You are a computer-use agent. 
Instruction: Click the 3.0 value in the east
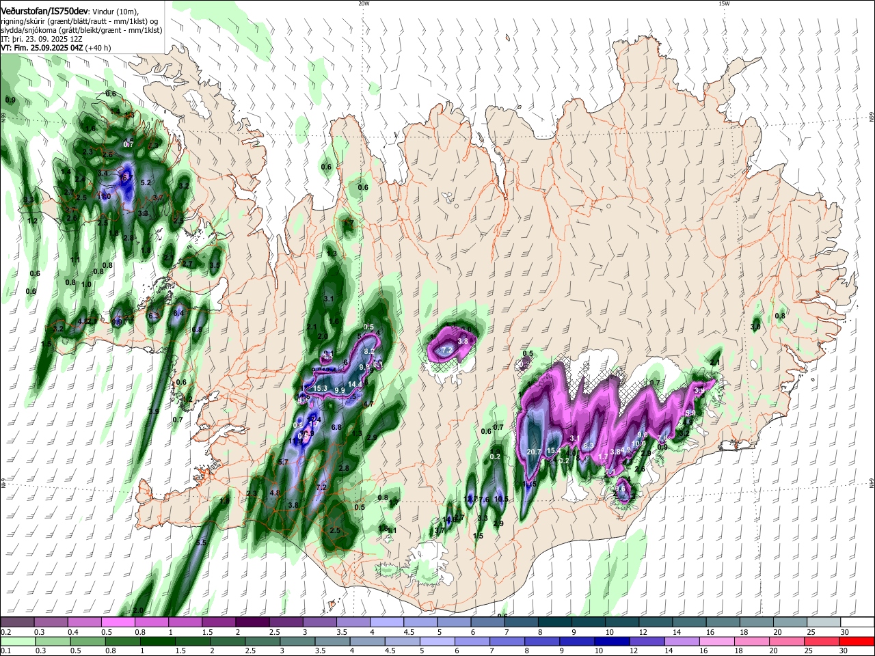coord(755,327)
